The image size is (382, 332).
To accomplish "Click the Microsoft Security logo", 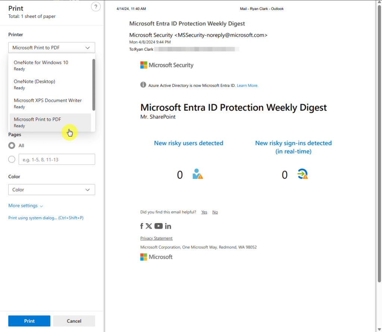I will tap(167, 65).
